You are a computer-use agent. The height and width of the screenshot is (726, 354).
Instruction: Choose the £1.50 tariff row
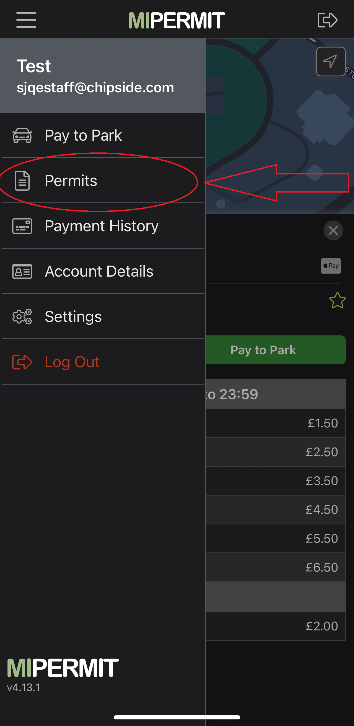point(275,423)
